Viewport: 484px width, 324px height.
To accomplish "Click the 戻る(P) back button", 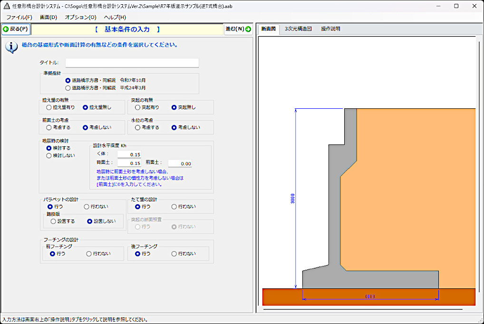I will pyautogui.click(x=16, y=29).
